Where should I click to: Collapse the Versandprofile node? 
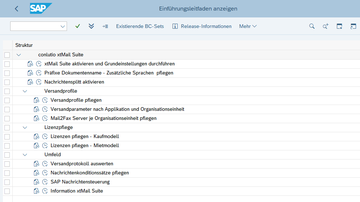[25, 91]
